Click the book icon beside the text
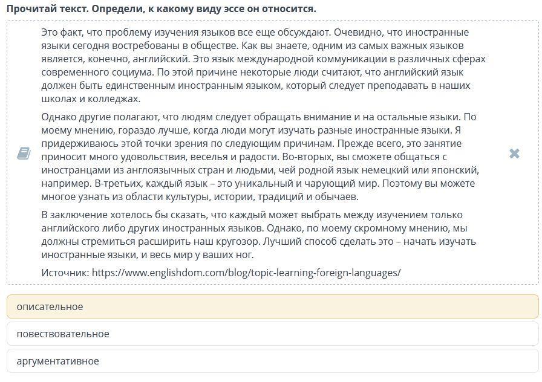The image size is (542, 382). [24, 154]
